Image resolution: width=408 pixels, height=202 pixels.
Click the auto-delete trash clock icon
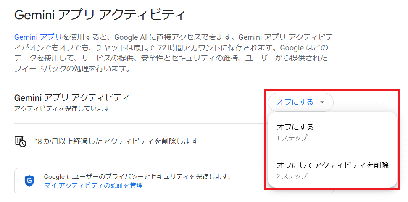click(20, 141)
